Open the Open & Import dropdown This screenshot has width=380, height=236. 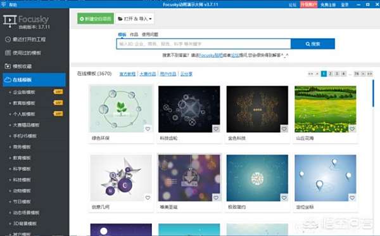tap(135, 18)
